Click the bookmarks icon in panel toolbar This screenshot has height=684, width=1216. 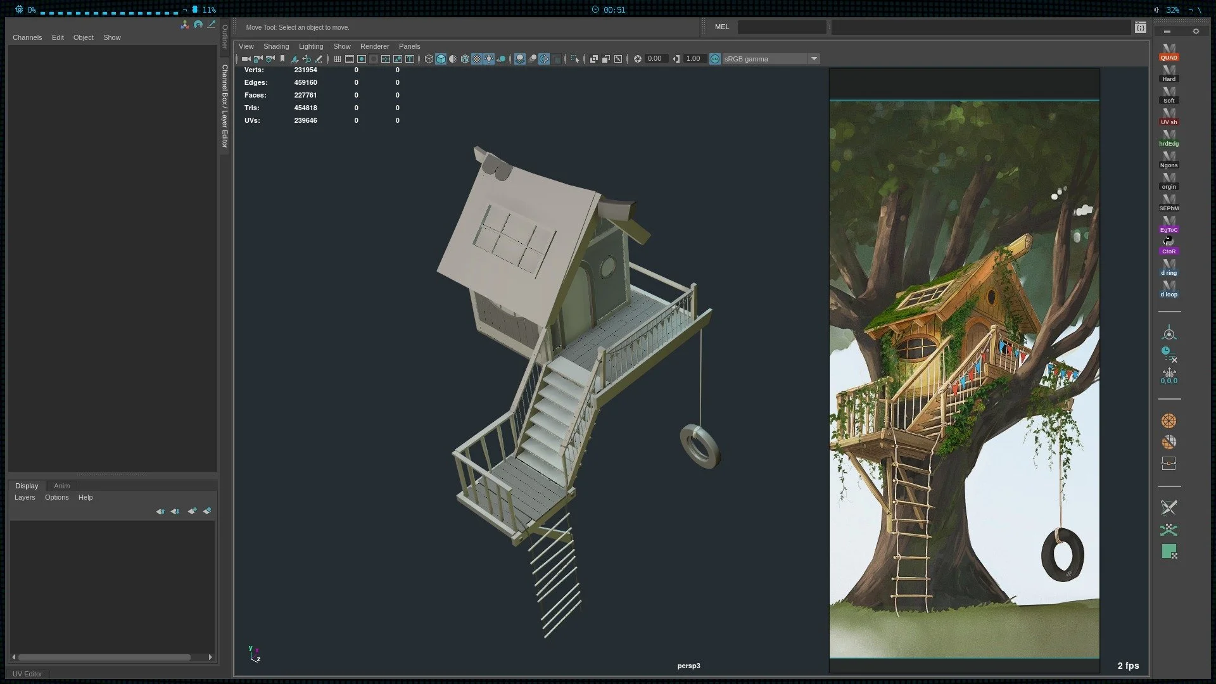[x=282, y=59]
